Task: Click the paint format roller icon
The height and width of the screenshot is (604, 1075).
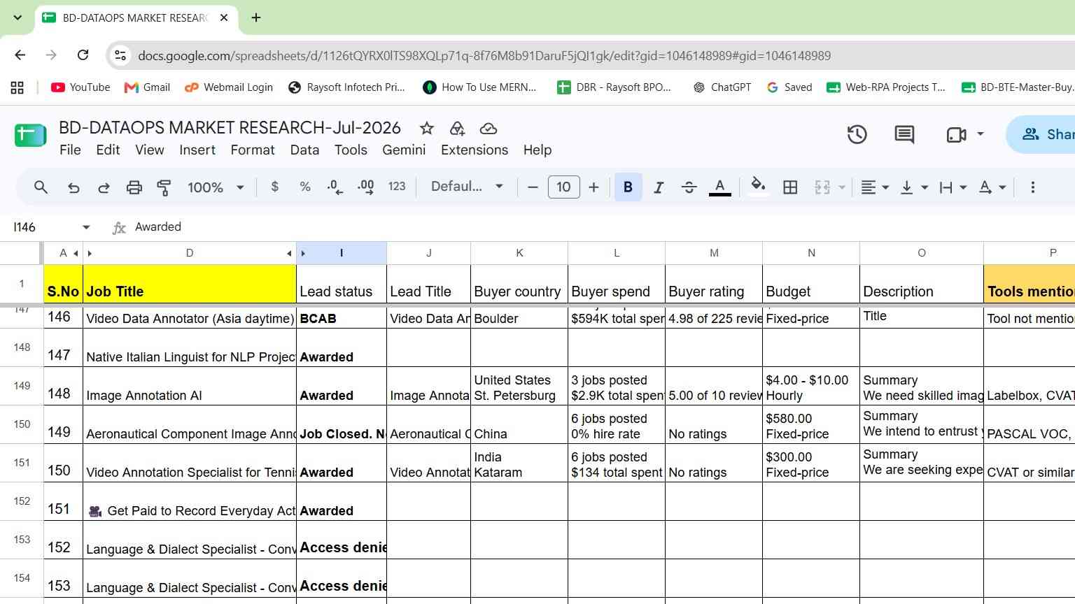Action: (164, 187)
